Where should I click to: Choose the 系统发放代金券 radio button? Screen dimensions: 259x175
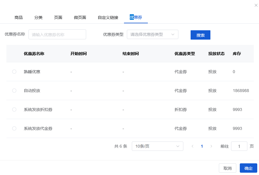[x=14, y=128]
